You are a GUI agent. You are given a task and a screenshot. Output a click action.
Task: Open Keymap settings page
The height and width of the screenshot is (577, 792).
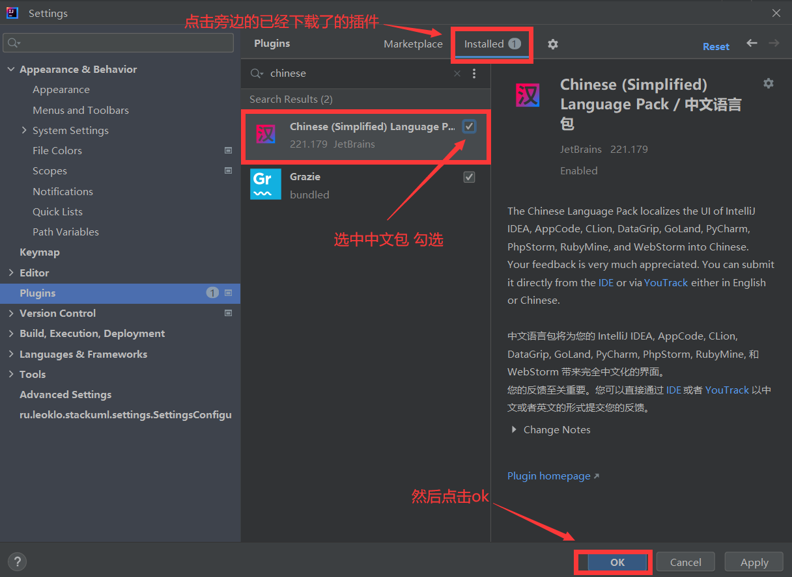coord(40,252)
